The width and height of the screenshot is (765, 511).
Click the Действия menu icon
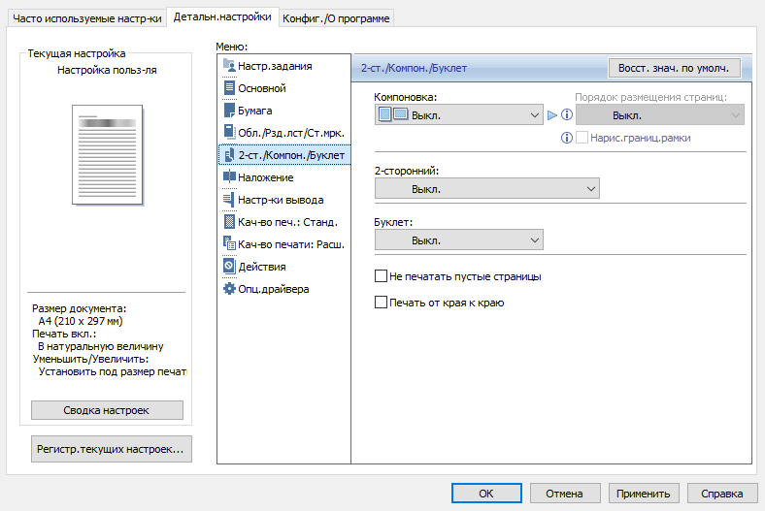[x=229, y=266]
